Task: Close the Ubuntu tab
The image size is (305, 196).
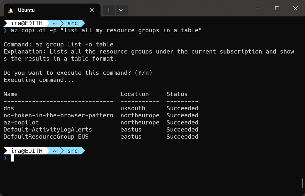Action: tap(92, 10)
